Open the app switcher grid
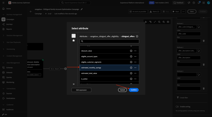Image resolution: width=212 pixels, height=117 pixels. tap(204, 3)
